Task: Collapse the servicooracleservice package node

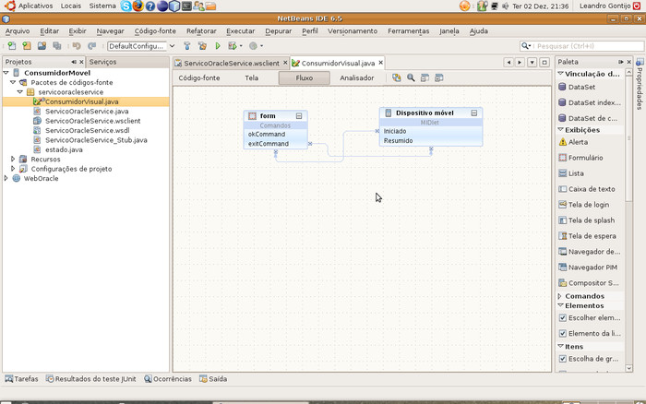Action: [20, 92]
